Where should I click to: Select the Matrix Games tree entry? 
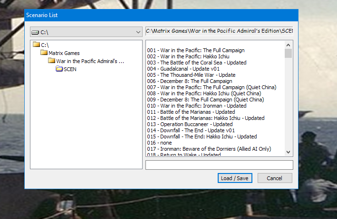(x=64, y=53)
